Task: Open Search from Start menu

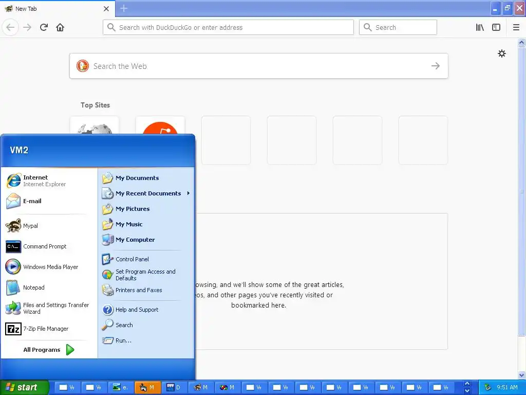Action: (146, 325)
